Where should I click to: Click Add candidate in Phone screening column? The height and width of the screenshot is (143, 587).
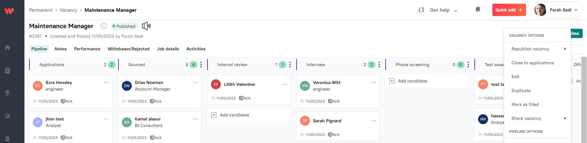pos(412,81)
